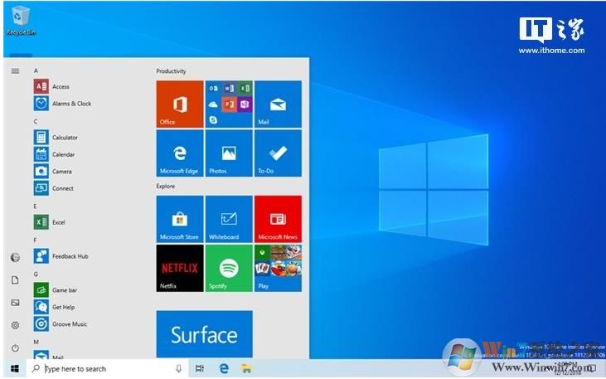Click the 'Type here to search' box
606x379 pixels.
(107, 368)
